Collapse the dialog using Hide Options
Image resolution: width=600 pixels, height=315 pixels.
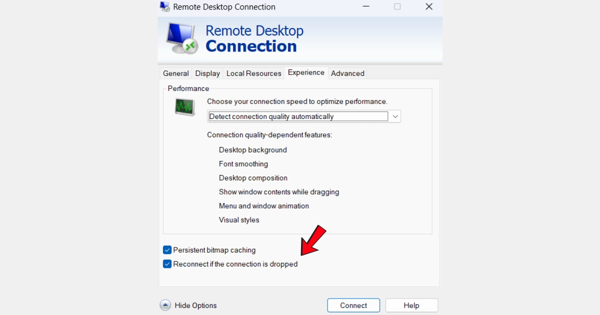coord(188,305)
